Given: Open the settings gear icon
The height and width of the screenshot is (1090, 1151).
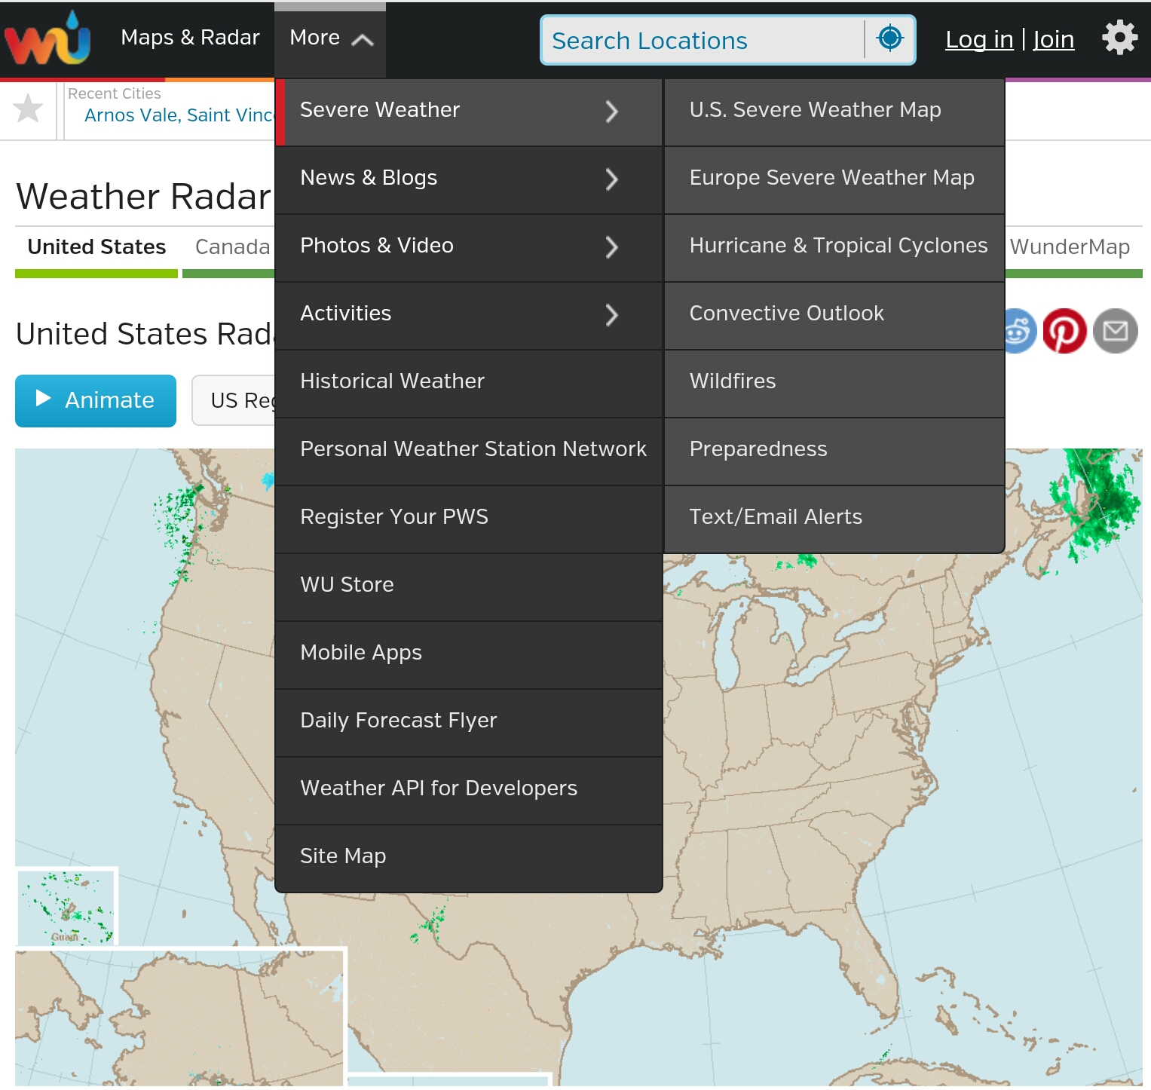Looking at the screenshot, I should [x=1119, y=38].
